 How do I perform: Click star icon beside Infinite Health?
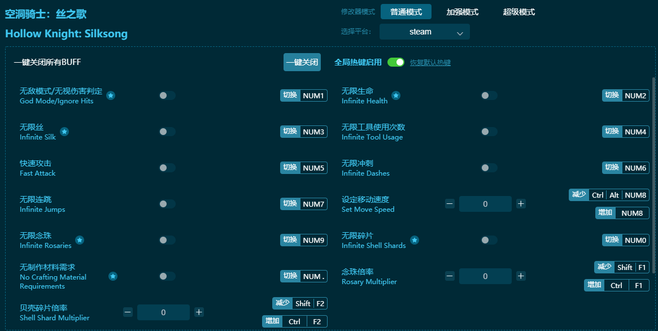tap(396, 95)
